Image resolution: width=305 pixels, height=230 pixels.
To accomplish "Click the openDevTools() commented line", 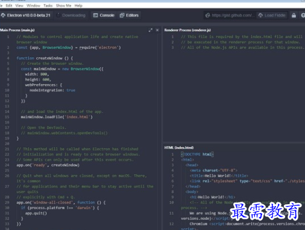I will (x=64, y=133).
